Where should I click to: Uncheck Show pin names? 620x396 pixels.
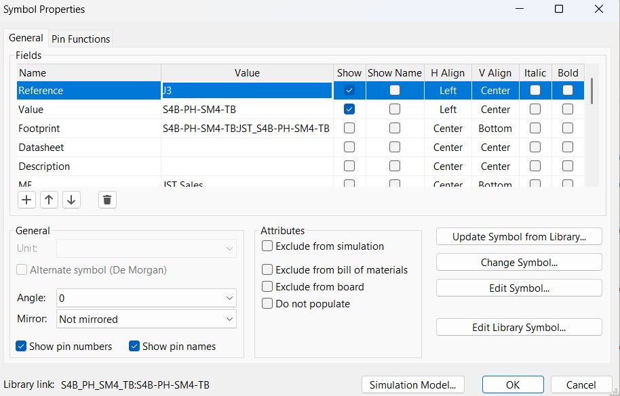134,346
